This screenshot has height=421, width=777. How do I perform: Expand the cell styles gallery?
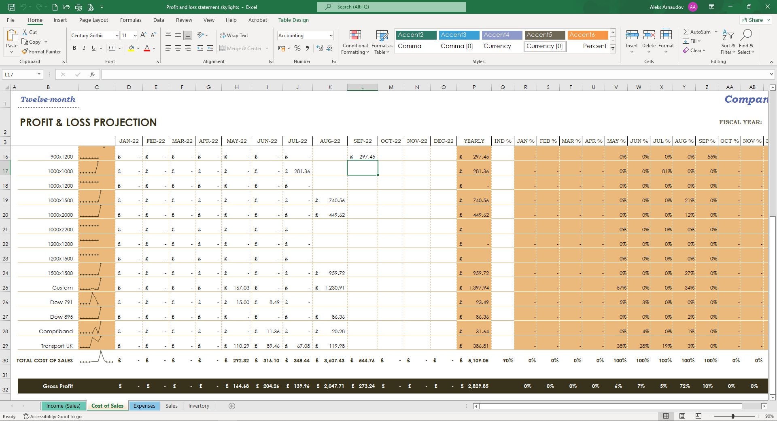click(x=613, y=49)
